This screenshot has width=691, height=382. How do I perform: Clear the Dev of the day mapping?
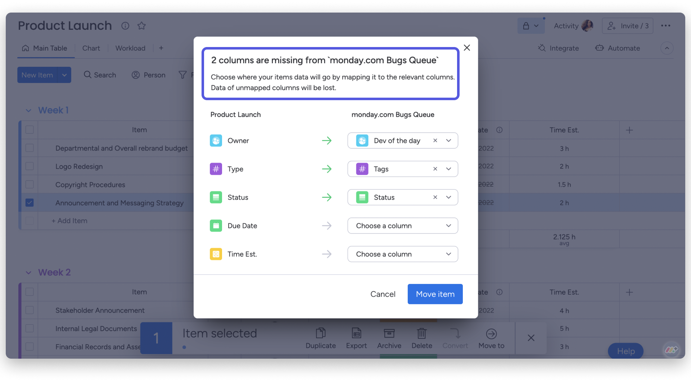435,141
